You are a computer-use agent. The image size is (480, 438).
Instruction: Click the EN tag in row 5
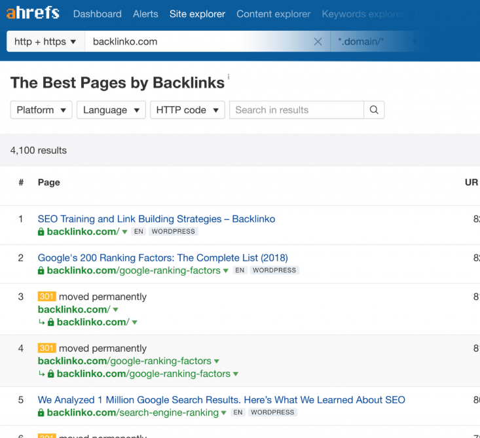click(x=238, y=412)
